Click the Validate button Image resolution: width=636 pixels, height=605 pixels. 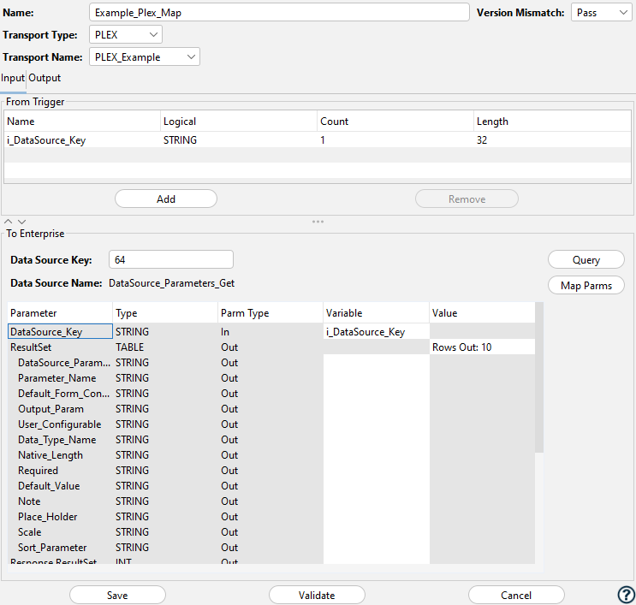tap(317, 595)
